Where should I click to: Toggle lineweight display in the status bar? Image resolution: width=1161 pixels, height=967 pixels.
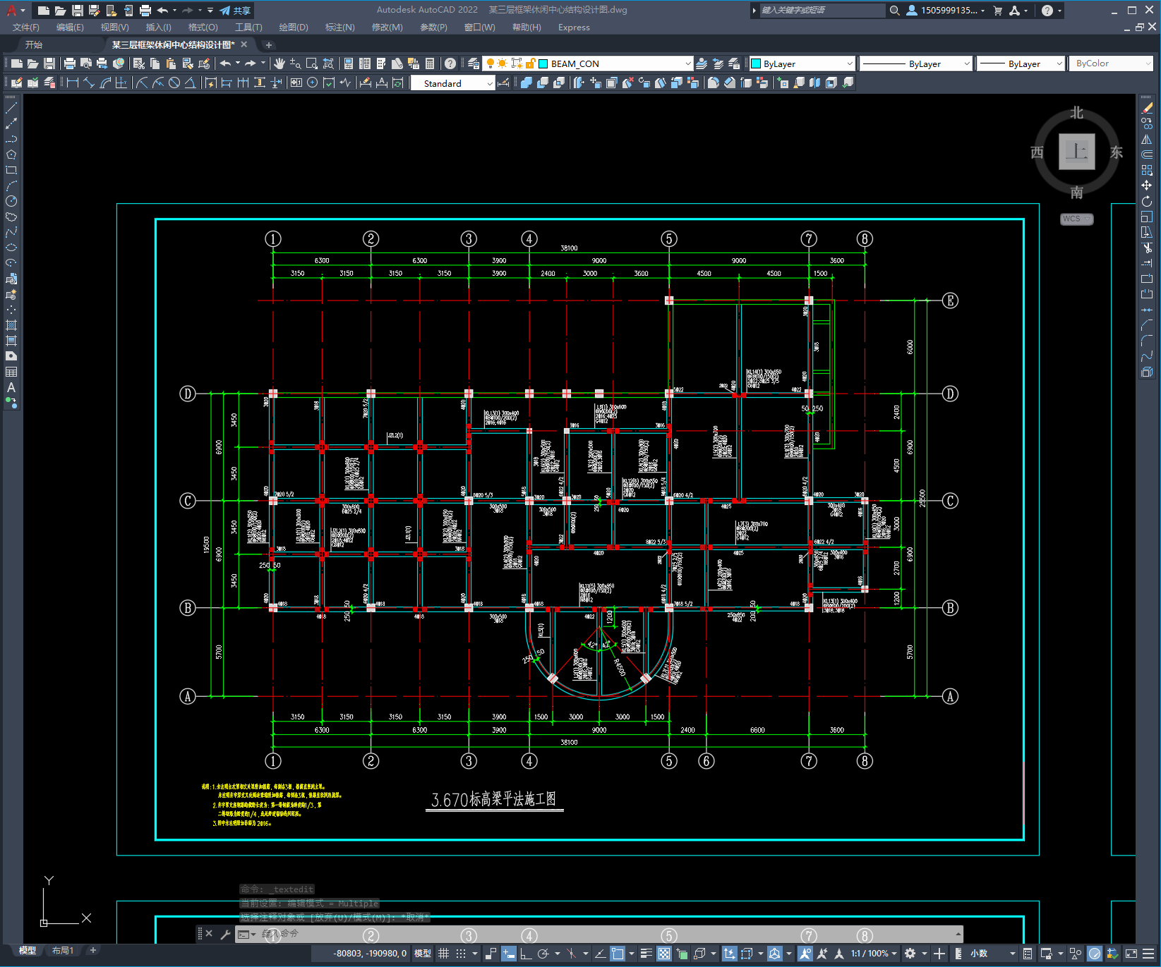pos(646,954)
